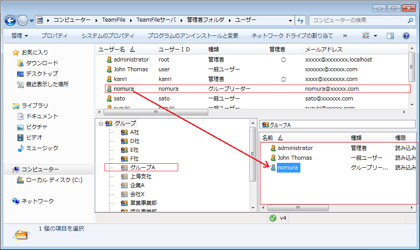Open the ダウンロード folder in favorites

[42, 63]
